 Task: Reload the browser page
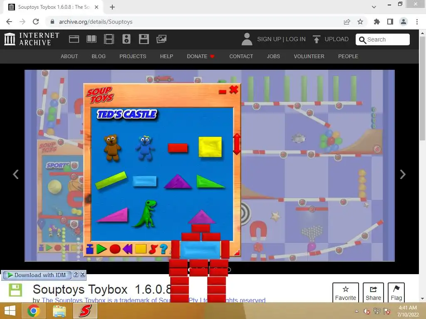[x=36, y=22]
